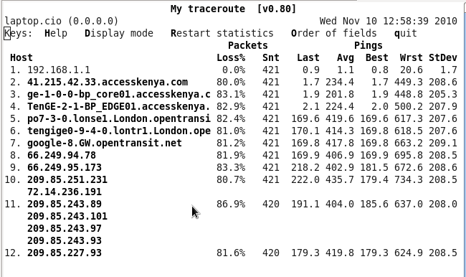The image size is (466, 277).
Task: Open Order of fields option
Action: [x=334, y=33]
